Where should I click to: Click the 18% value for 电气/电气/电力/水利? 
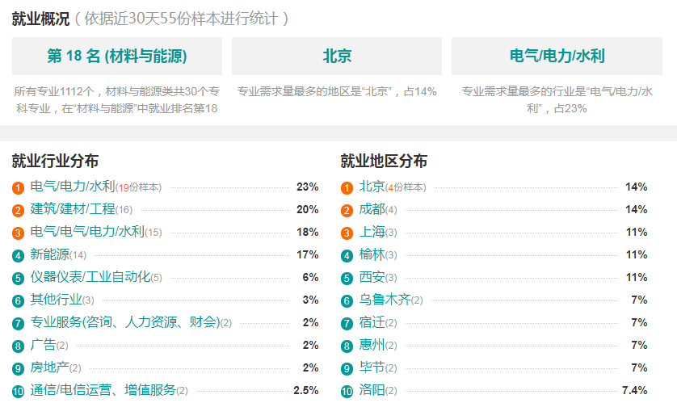pyautogui.click(x=308, y=232)
